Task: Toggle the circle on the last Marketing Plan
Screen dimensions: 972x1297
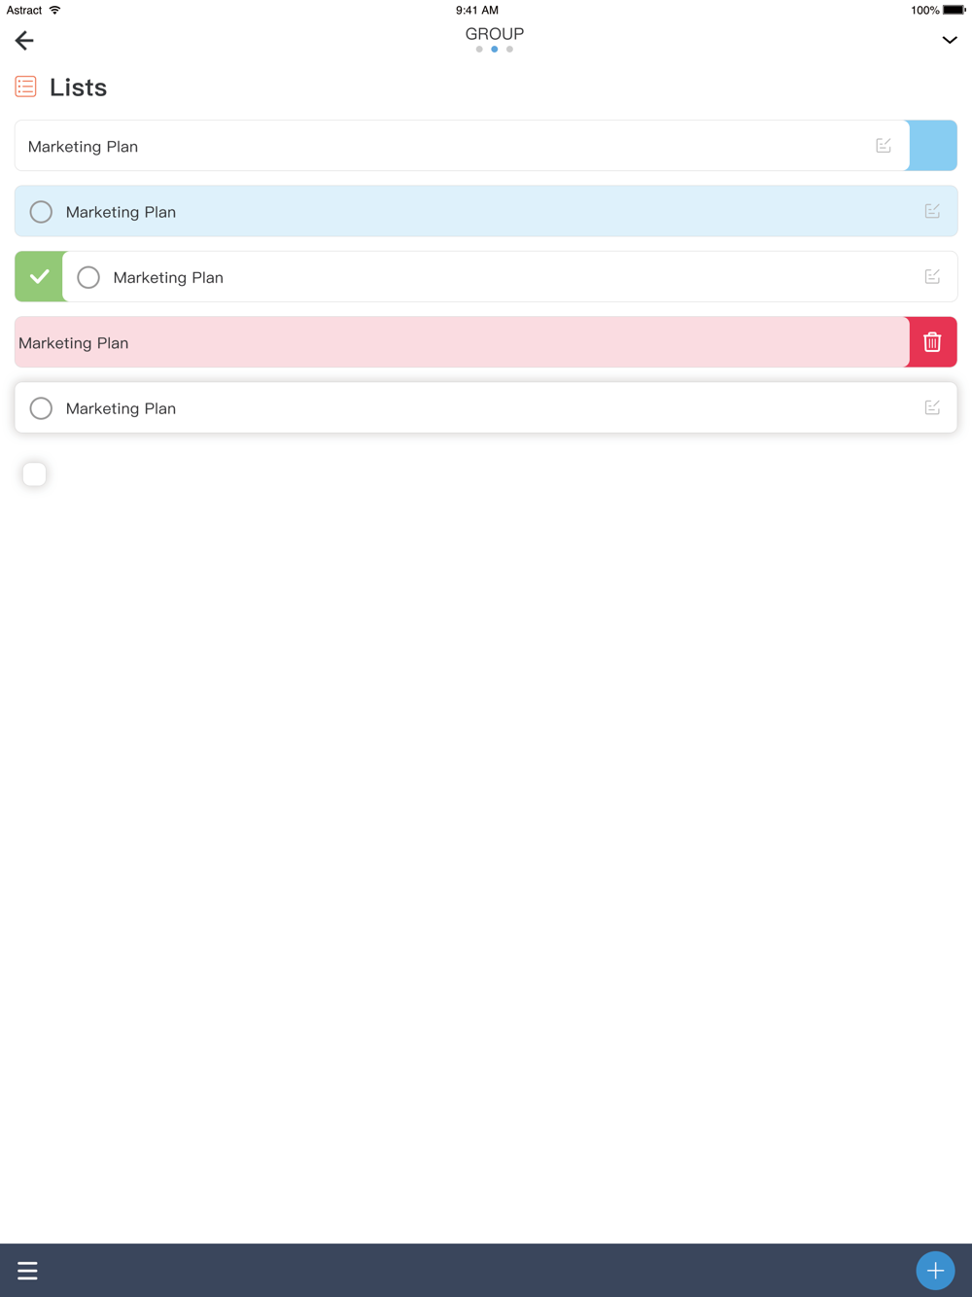Action: [41, 408]
